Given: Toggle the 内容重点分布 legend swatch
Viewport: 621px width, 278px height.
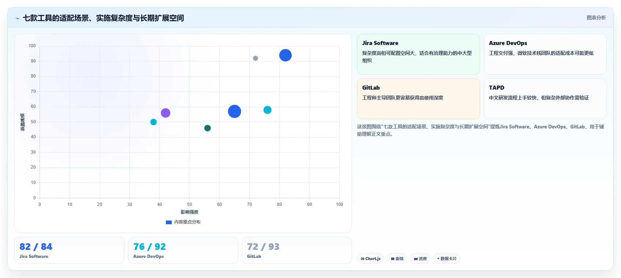Looking at the screenshot, I should [169, 222].
